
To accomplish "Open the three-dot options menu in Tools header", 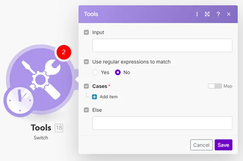I will 197,14.
